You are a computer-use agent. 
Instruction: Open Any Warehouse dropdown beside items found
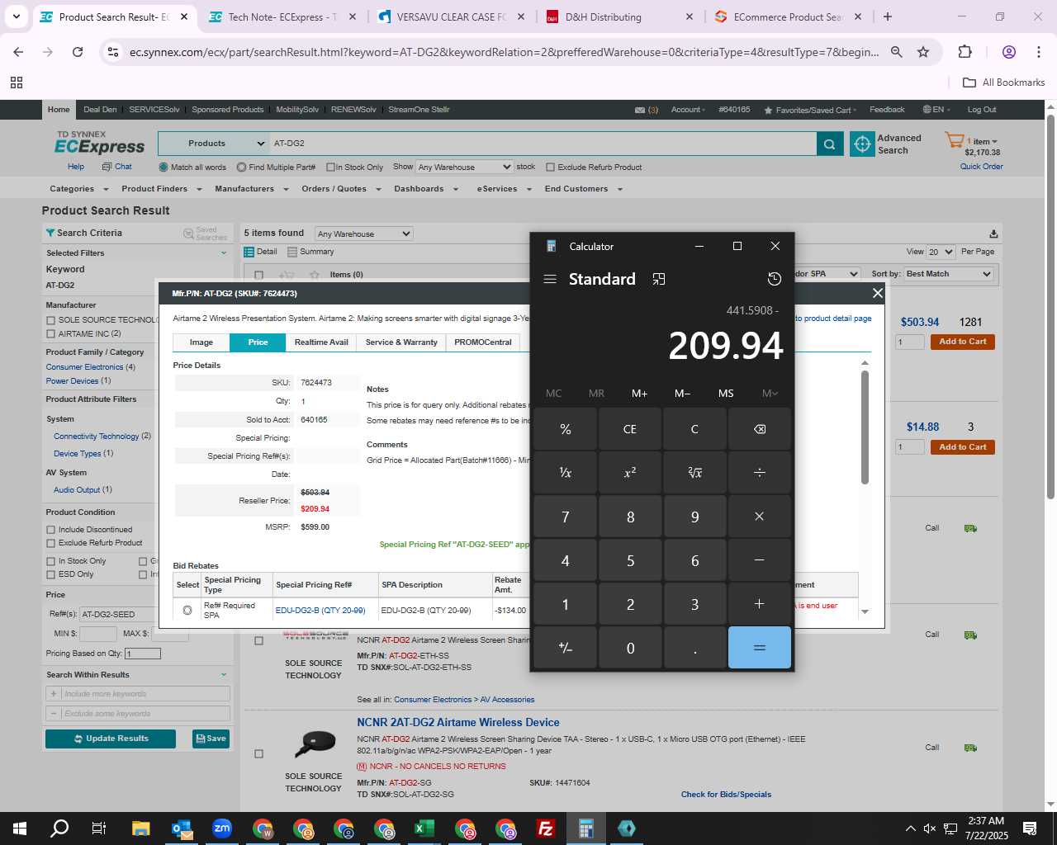tap(363, 234)
